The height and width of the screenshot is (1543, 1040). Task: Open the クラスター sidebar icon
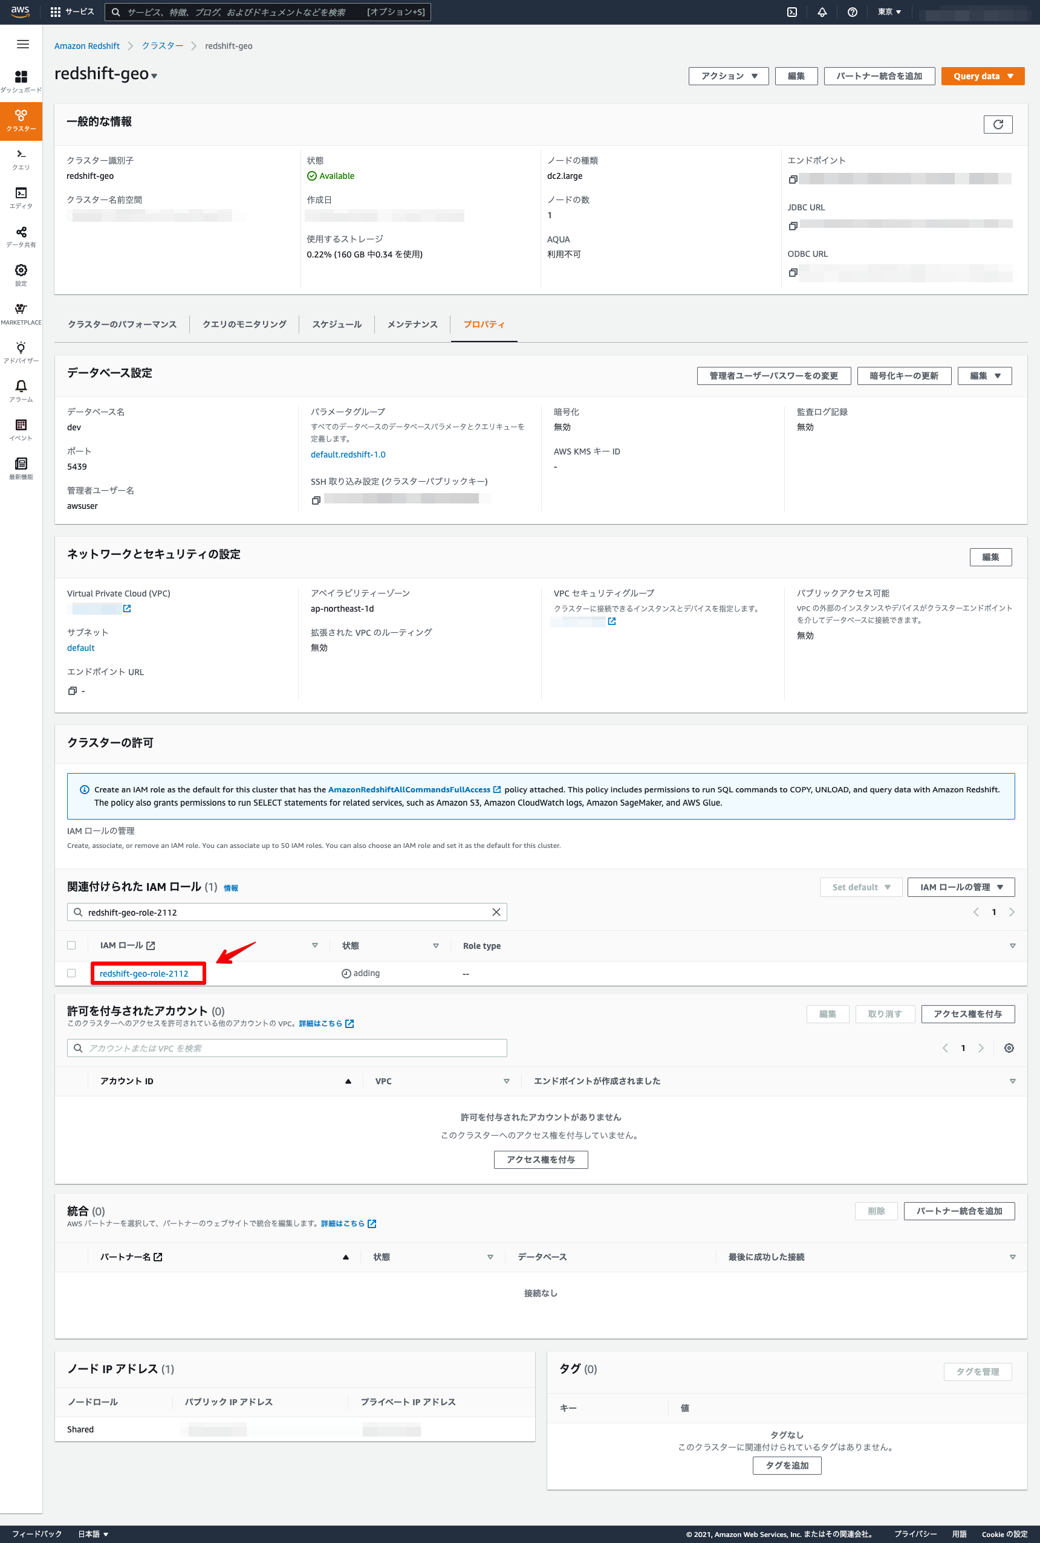pos(21,121)
